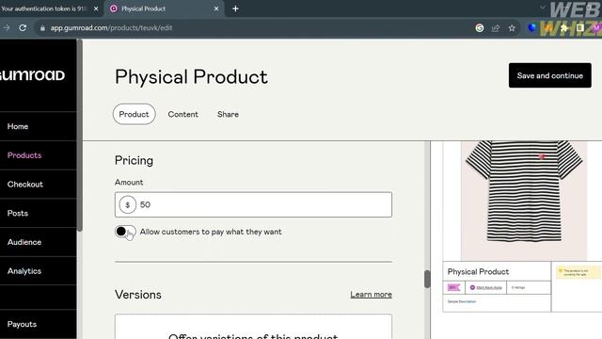Viewport: 602px width, 339px height.
Task: Click the Versions section heading
Action: pos(138,295)
